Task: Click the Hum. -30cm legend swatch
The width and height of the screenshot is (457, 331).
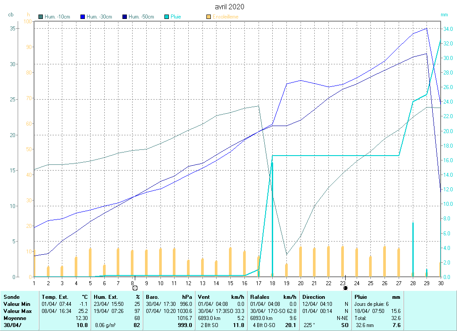Action: pyautogui.click(x=83, y=17)
